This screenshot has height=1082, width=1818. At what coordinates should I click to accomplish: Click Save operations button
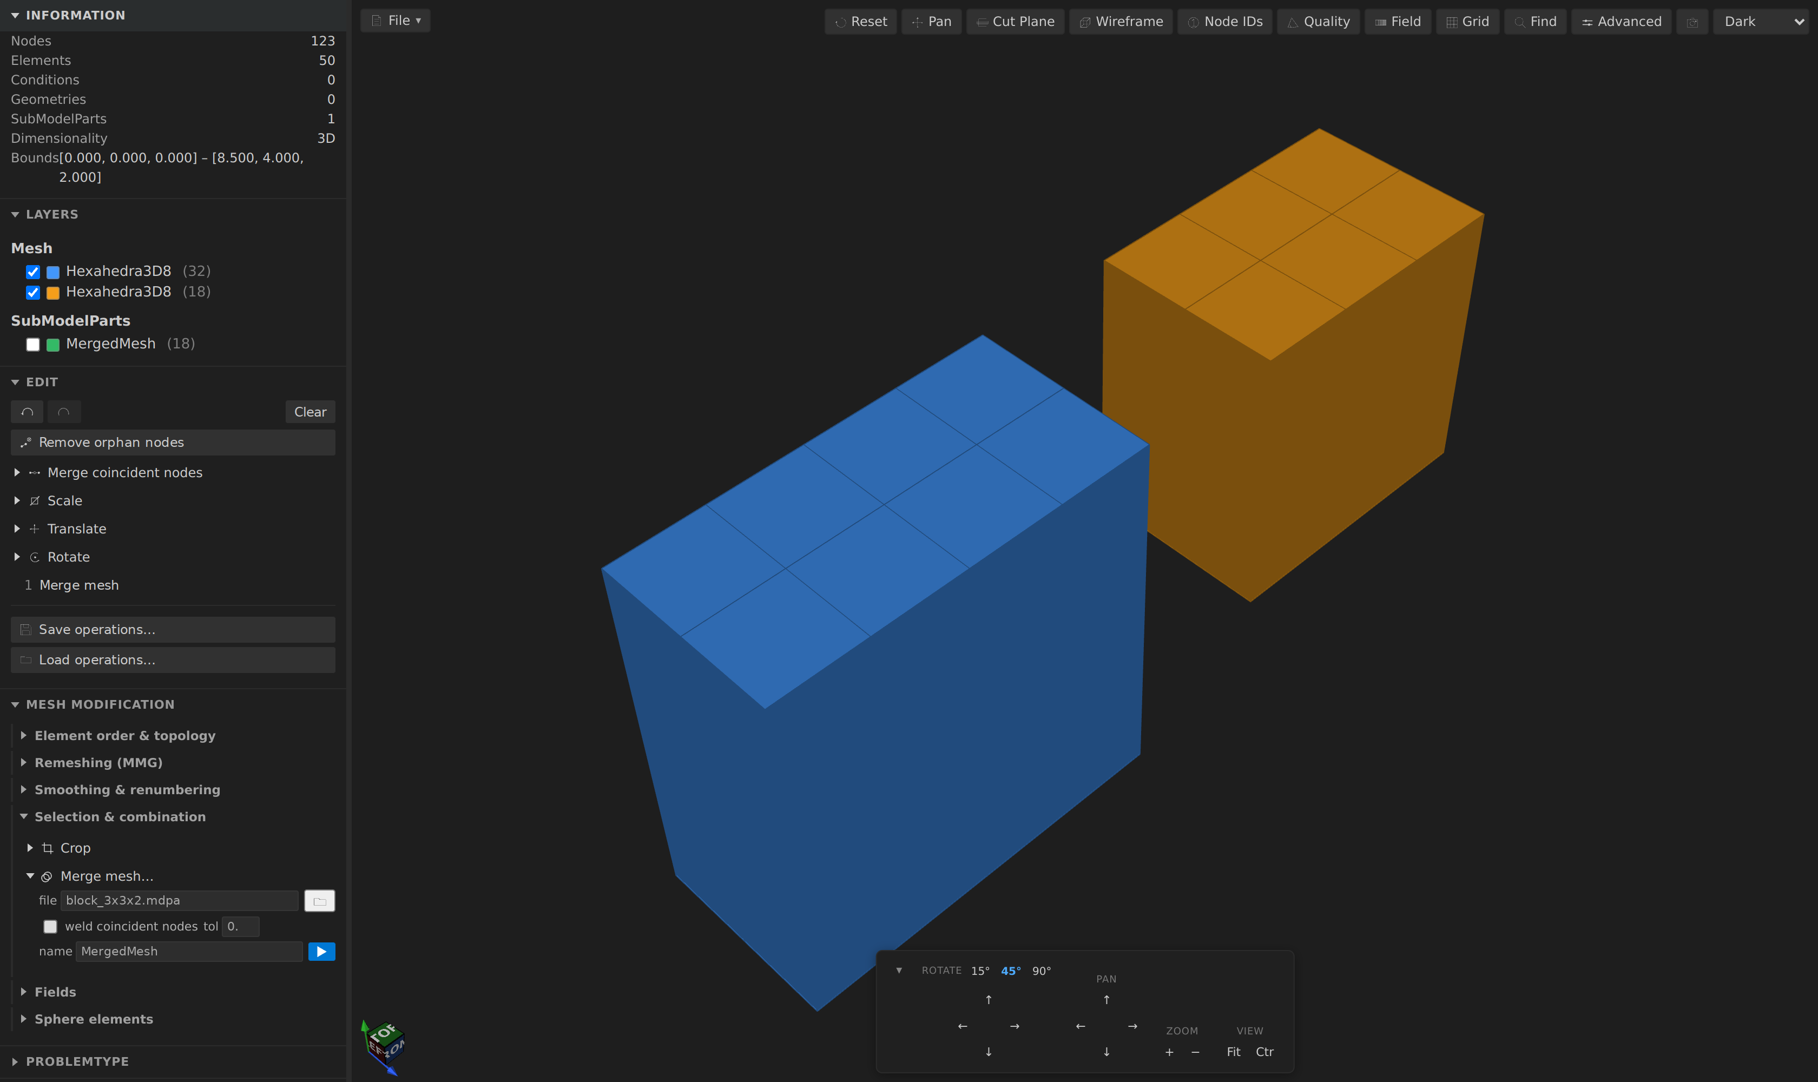(173, 629)
